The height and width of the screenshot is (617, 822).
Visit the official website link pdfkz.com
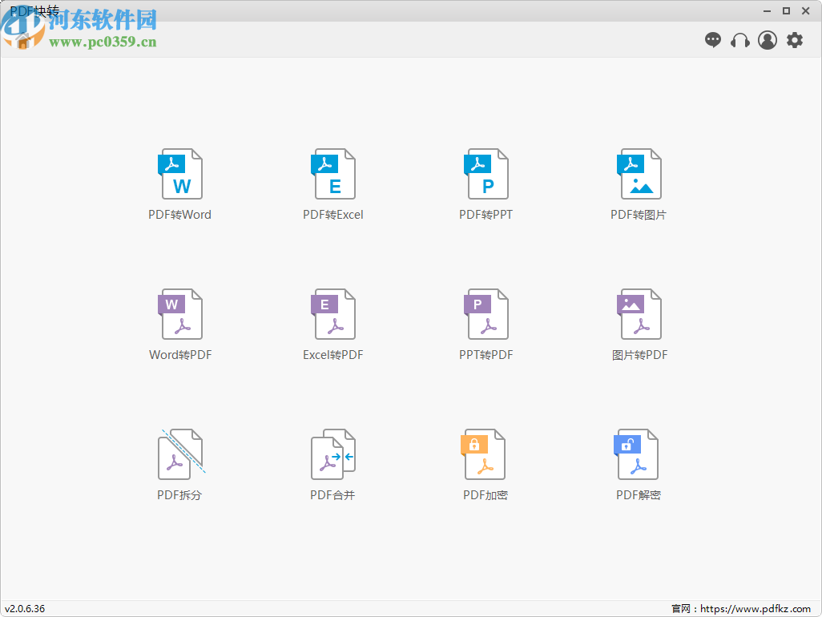[758, 608]
